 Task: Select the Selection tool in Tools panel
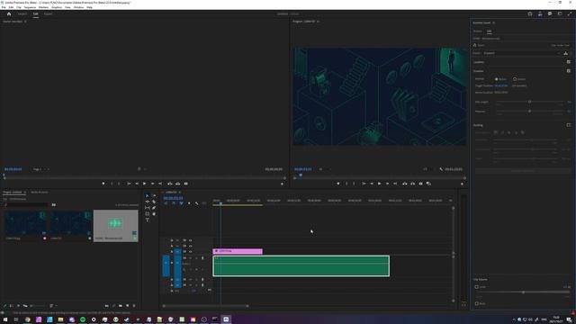tap(148, 196)
